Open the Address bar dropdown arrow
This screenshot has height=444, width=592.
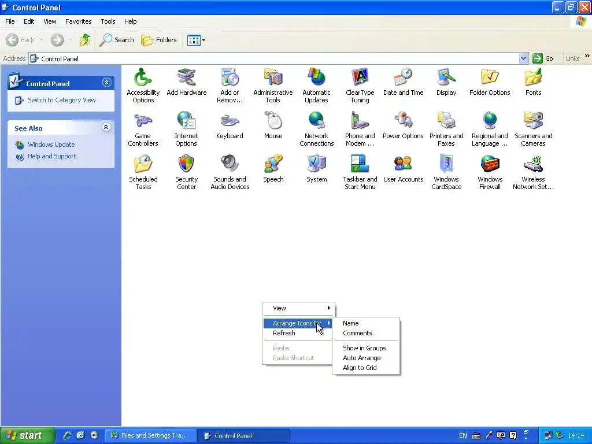pyautogui.click(x=523, y=58)
